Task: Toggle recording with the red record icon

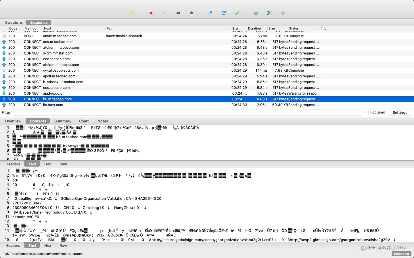Action: [x=151, y=13]
